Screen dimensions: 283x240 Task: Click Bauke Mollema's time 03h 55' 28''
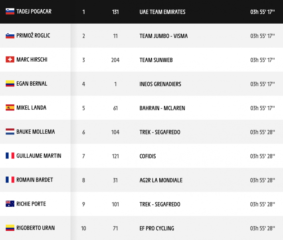[x=262, y=132]
